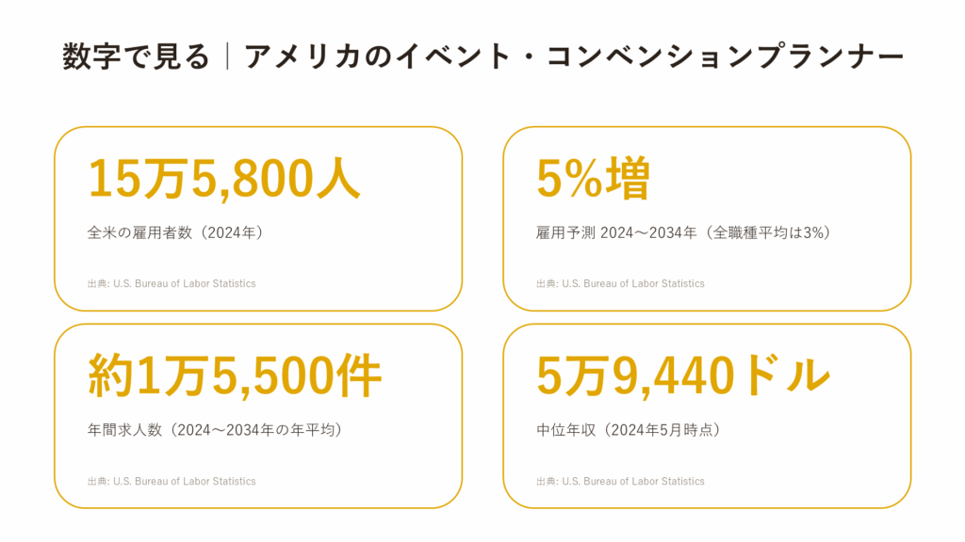Click the 約 character in the job openings card
The height and width of the screenshot is (542, 965).
pyautogui.click(x=110, y=375)
